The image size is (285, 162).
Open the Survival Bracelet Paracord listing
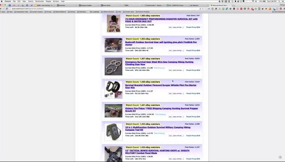[x=161, y=87]
